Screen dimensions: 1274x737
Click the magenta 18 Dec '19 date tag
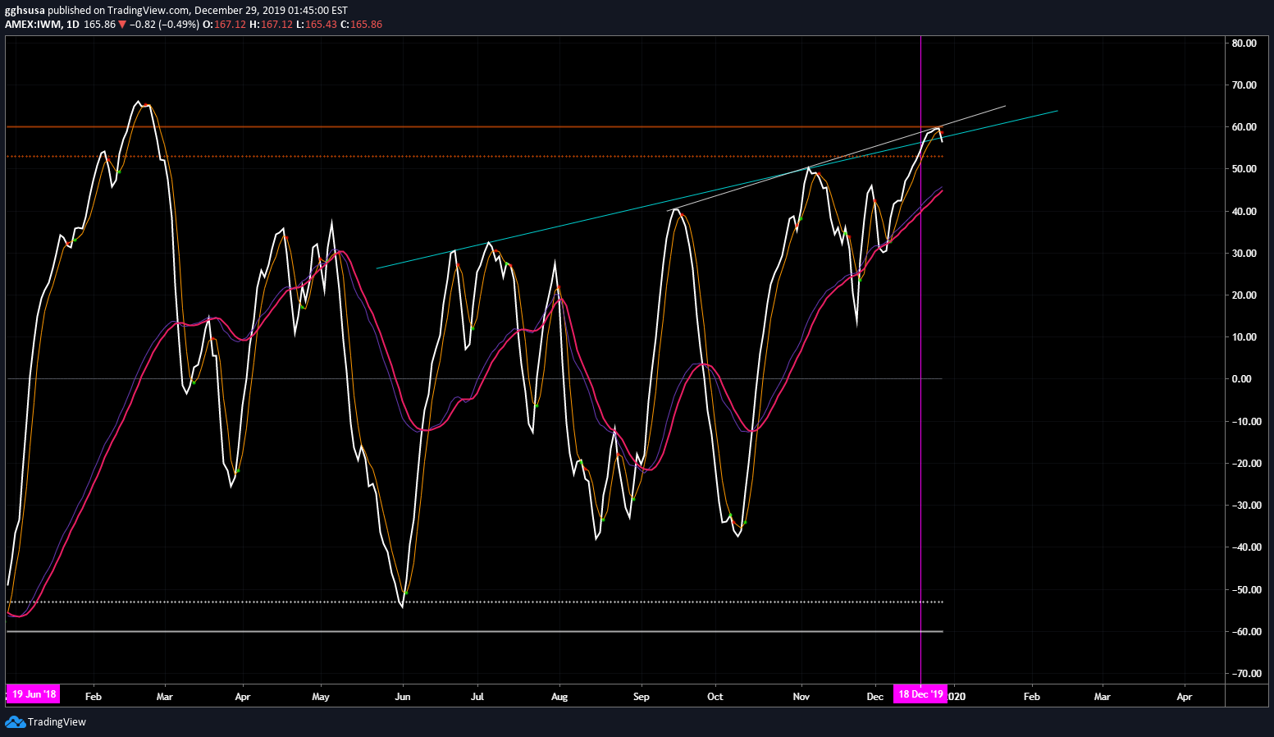920,694
